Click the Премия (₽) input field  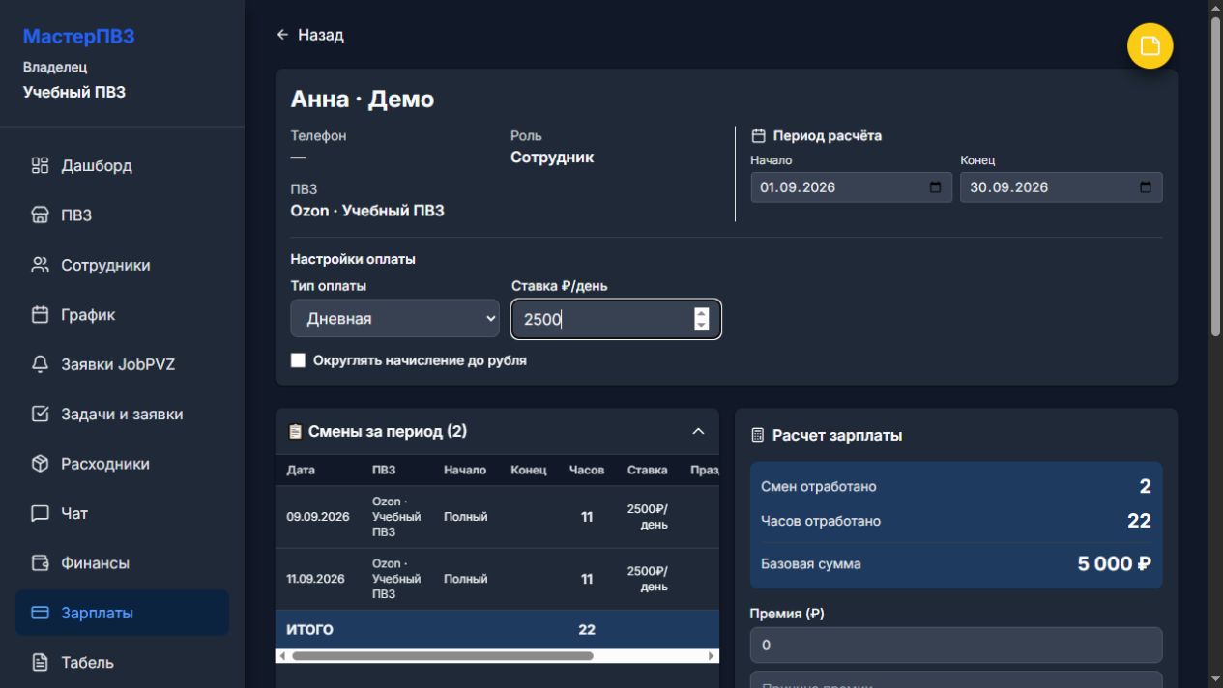coord(956,645)
